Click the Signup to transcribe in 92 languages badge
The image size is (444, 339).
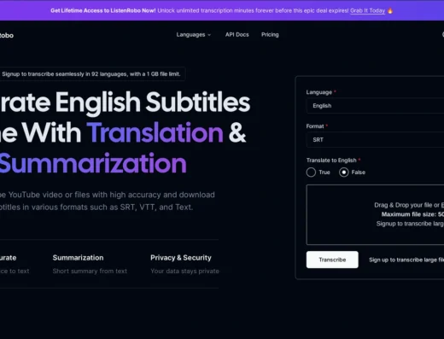[x=91, y=74]
